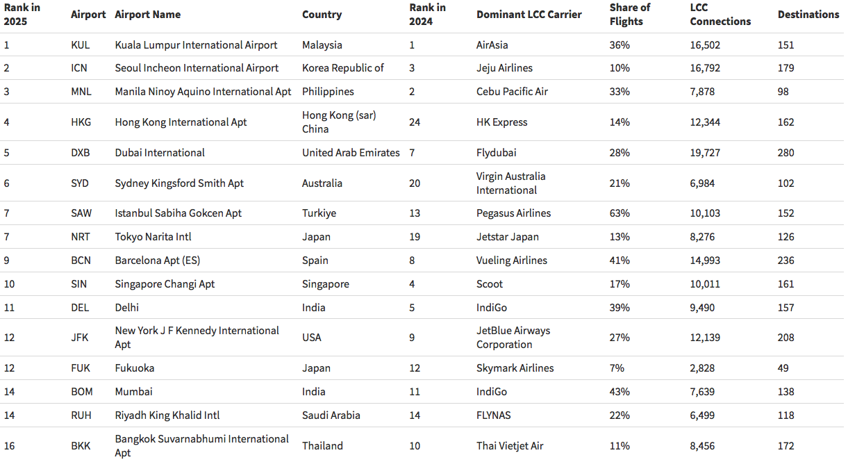Click the Pegasus Airlines cell
Viewport: 848px width, 462px height.
513,213
